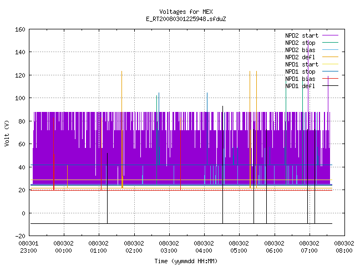The image size is (355, 266).
Task: Click the horizontal blue NPD1 stop line at 42 V
Action: tap(181, 165)
